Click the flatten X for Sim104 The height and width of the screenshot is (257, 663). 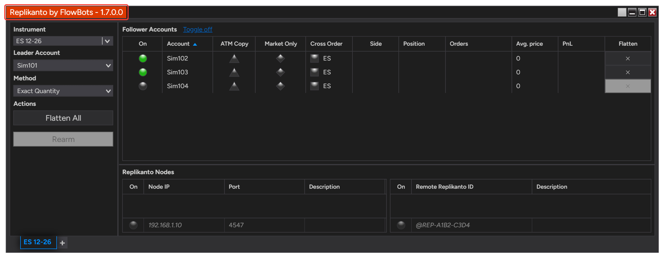coord(628,86)
